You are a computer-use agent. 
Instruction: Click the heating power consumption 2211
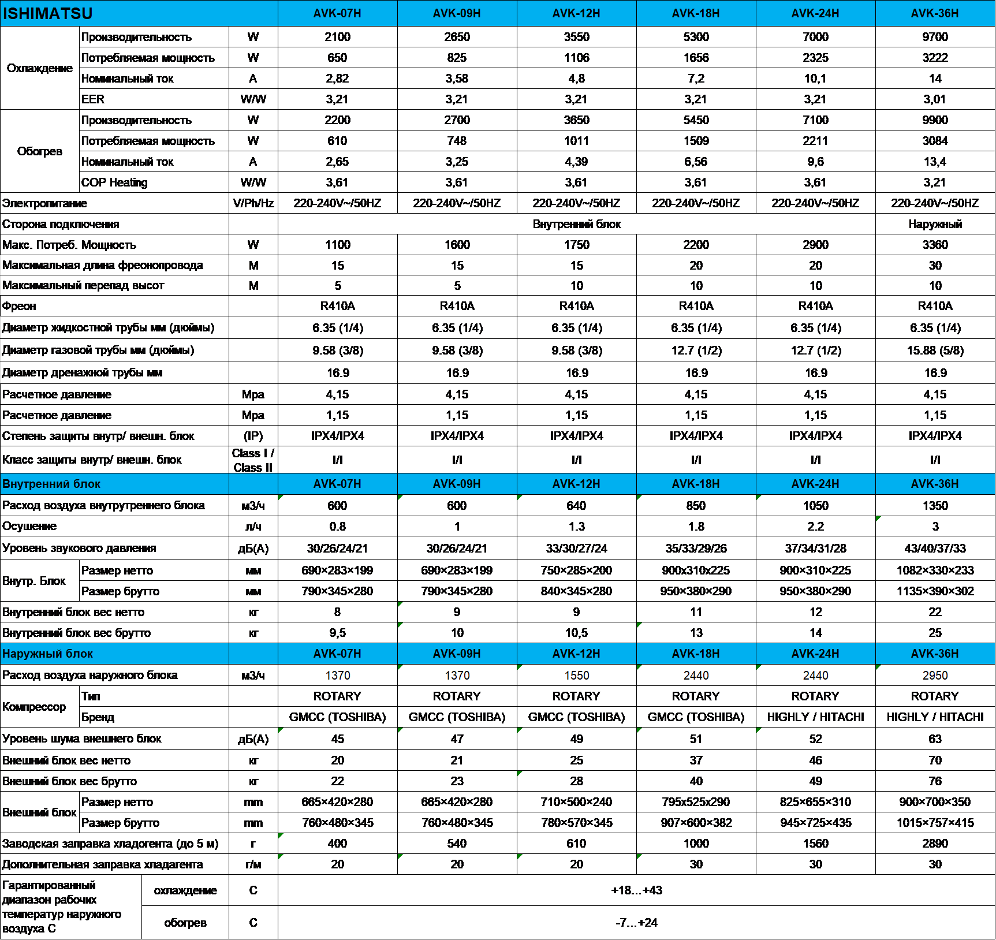click(x=815, y=141)
